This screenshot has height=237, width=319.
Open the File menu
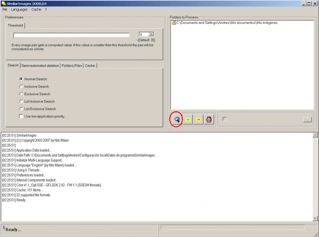[5, 10]
